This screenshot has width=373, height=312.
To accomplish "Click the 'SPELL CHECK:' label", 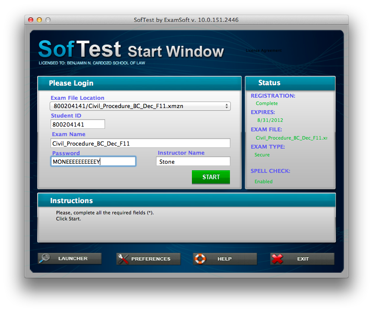I will point(270,171).
